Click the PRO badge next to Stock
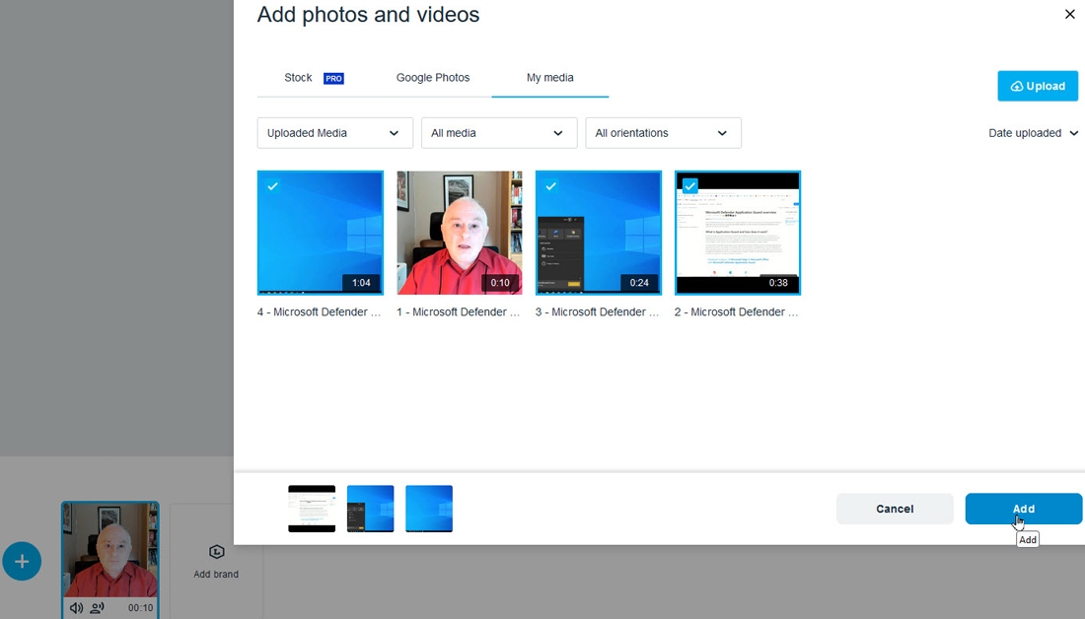 coord(333,78)
